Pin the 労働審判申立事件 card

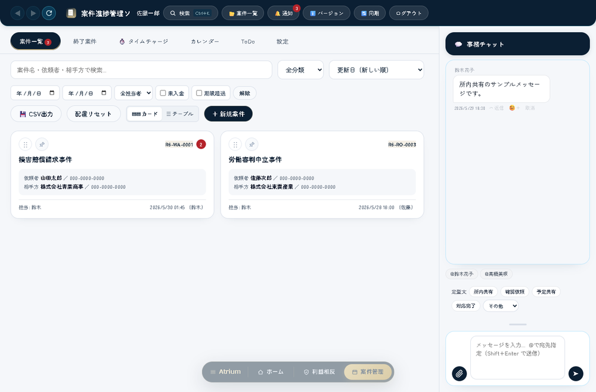pos(252,145)
